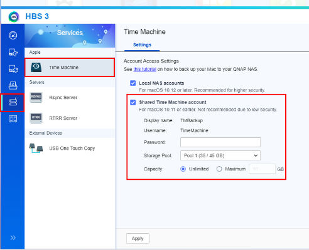Image resolution: width=309 pixels, height=250 pixels.
Task: Toggle Shared Time Machine account checkbox
Action: tap(133, 102)
